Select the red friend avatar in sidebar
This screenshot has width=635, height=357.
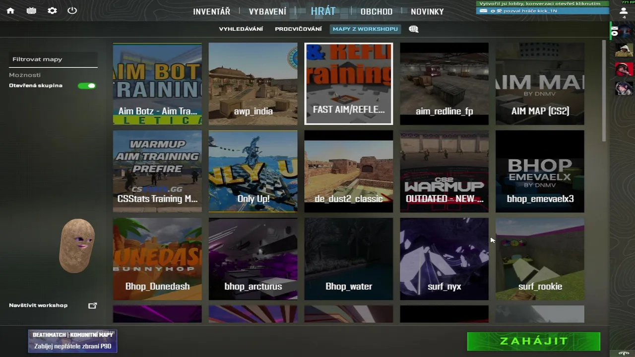pos(624,69)
